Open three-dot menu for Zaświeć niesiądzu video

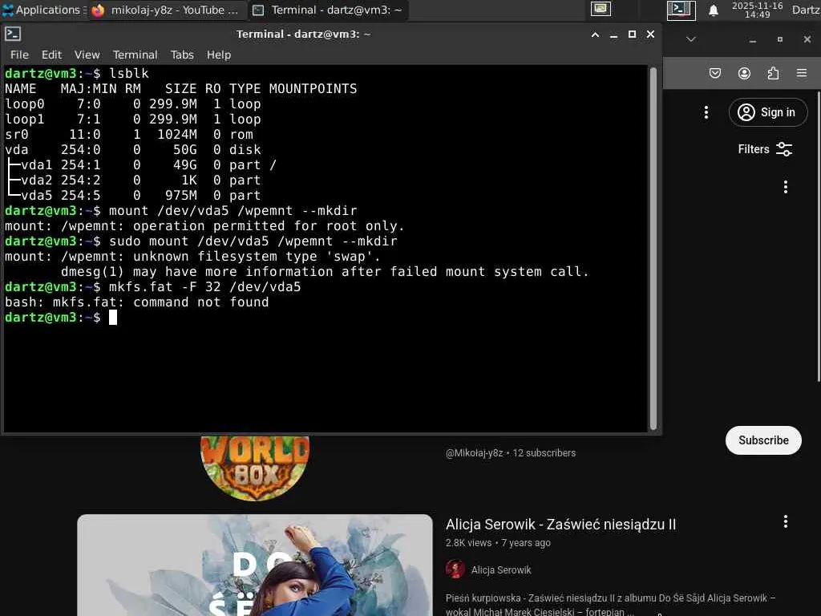786,521
